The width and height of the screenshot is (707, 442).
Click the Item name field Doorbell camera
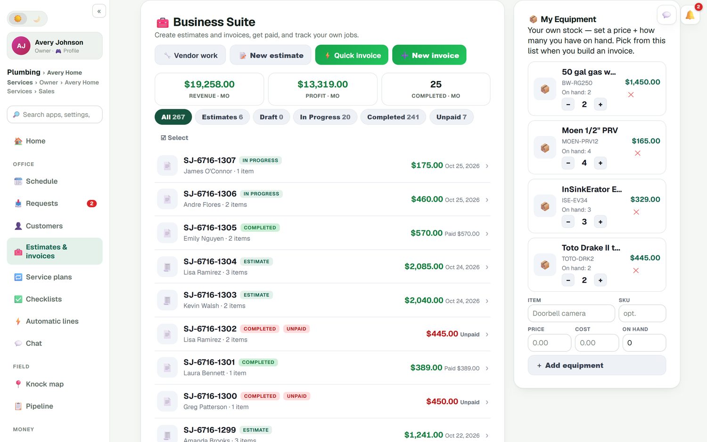(571, 313)
